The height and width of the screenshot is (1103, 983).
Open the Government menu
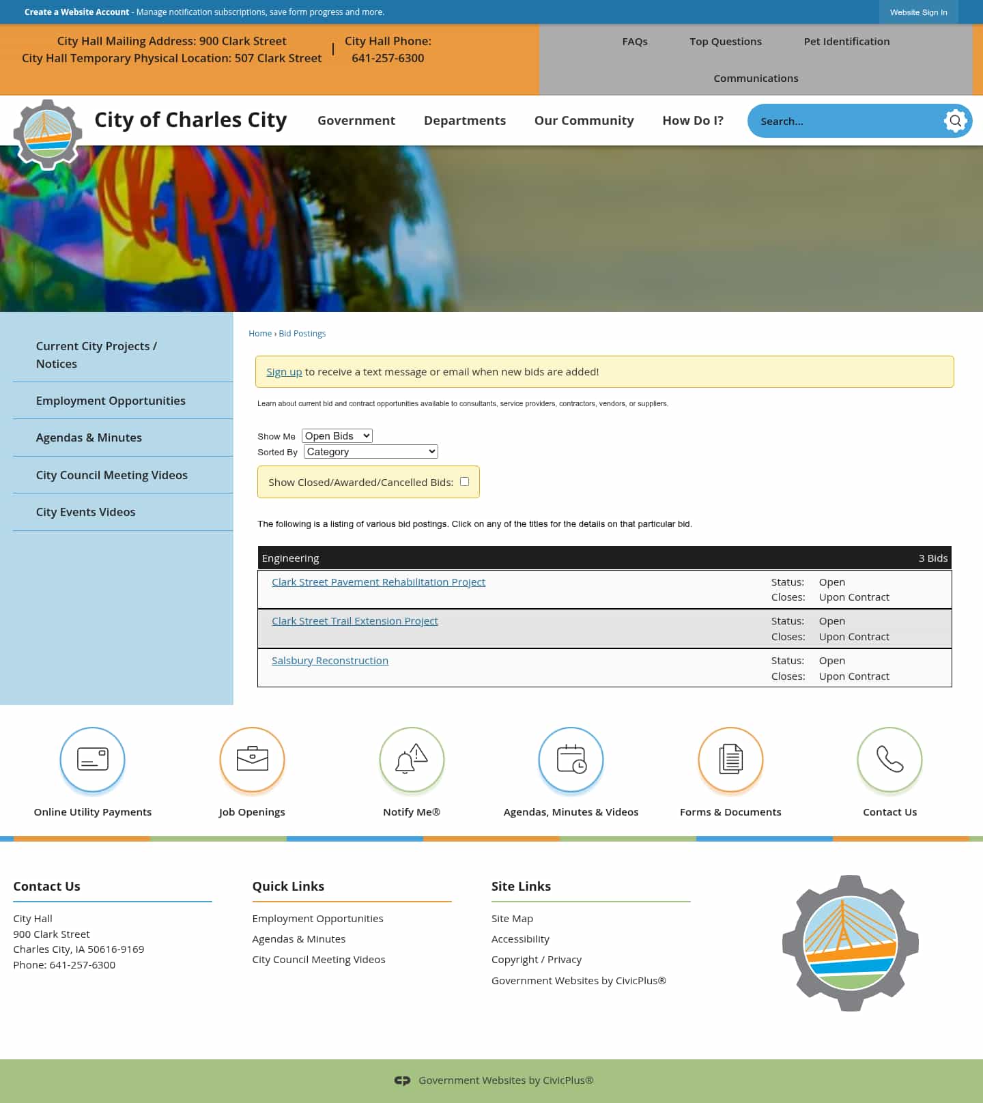coord(356,120)
